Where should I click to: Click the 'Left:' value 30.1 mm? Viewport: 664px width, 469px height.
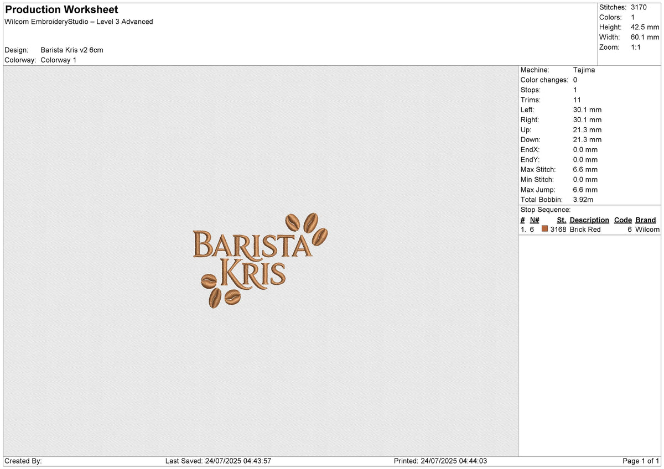(588, 110)
